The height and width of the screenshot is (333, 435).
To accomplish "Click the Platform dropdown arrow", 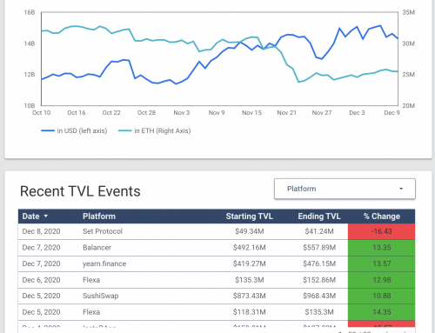I will [401, 189].
